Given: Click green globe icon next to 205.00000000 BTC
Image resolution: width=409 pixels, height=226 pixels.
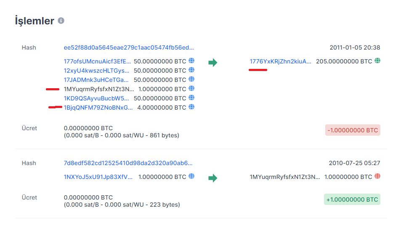Looking at the screenshot, I should [x=377, y=60].
